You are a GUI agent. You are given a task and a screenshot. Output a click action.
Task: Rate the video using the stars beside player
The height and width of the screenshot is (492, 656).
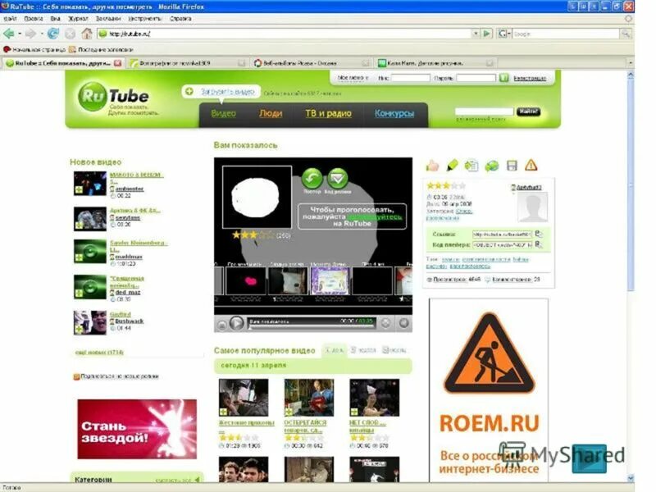445,185
